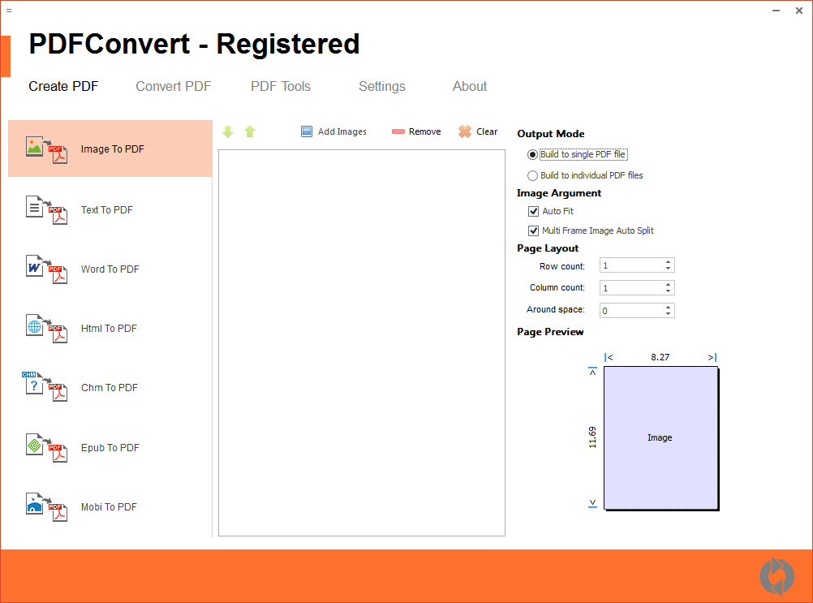Decrease the Row count value

point(669,269)
